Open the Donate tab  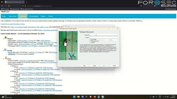pos(43,16)
